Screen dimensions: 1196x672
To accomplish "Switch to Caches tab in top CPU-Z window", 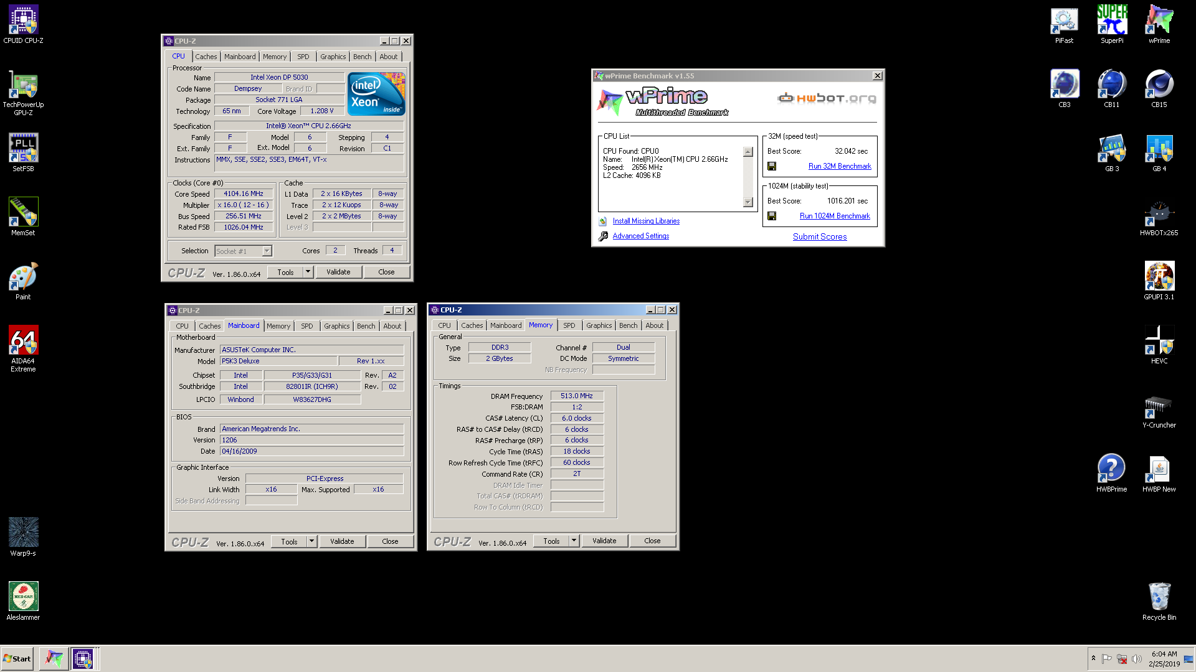I will coord(206,57).
